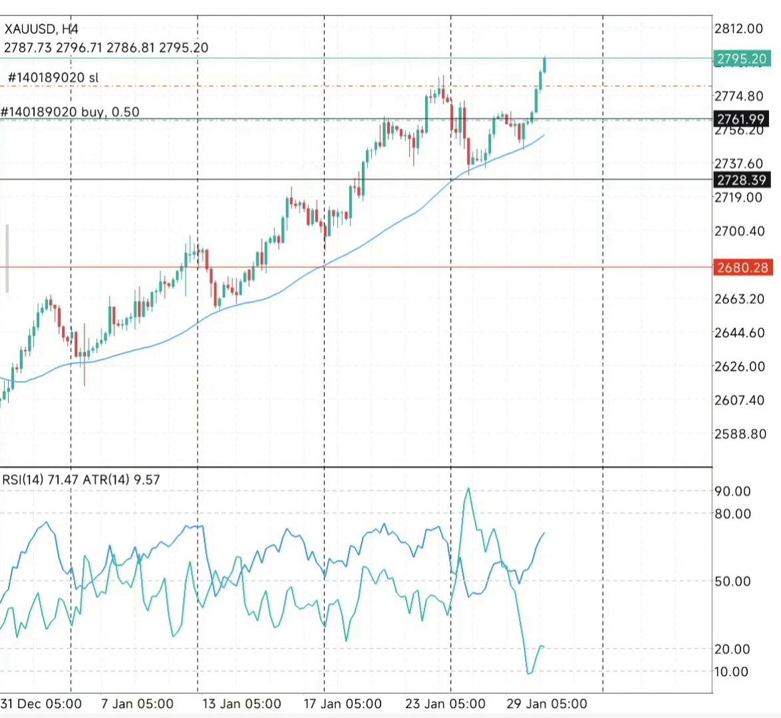Click the 7 Jan 05:00 time label
781x718 pixels.
(x=137, y=704)
